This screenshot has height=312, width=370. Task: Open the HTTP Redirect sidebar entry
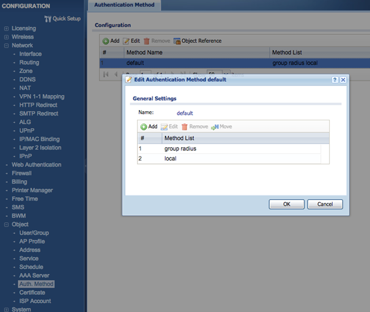click(39, 105)
